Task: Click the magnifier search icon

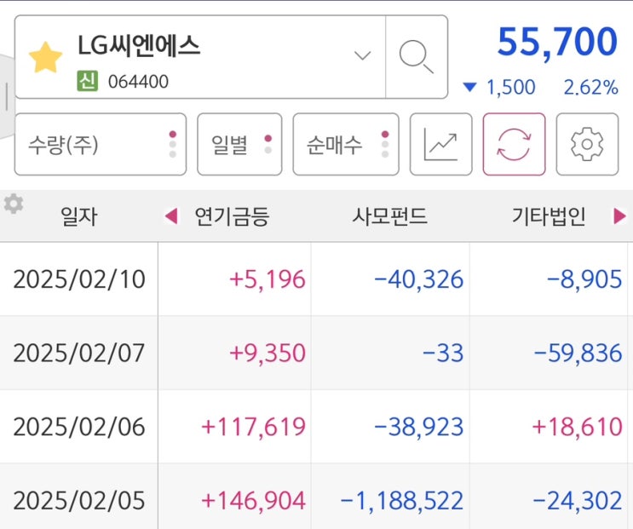Action: [x=416, y=56]
